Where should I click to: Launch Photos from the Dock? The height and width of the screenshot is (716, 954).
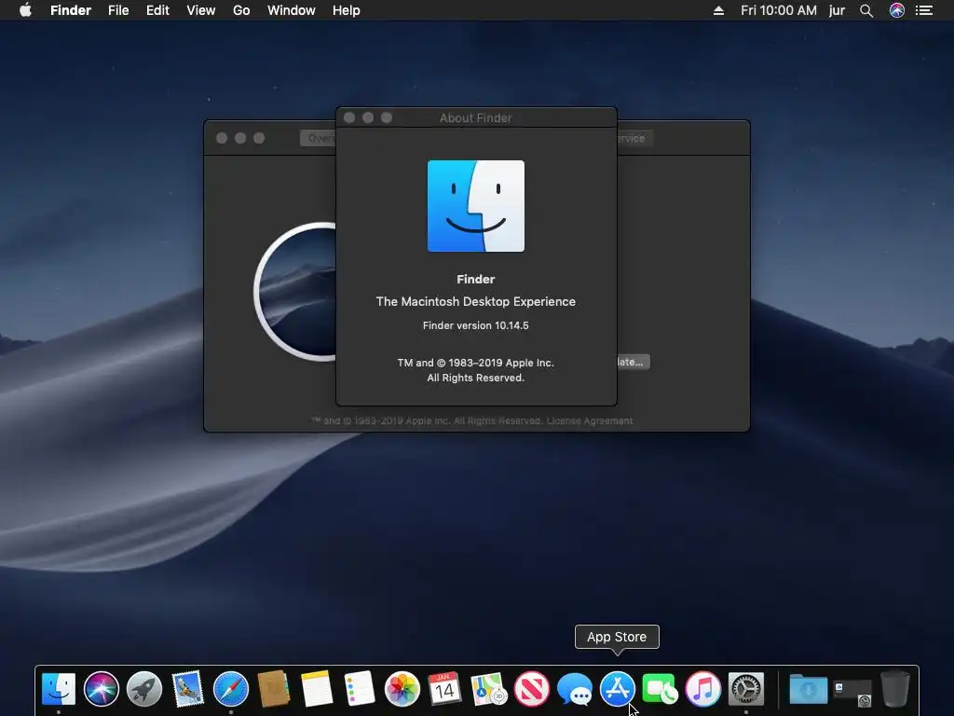point(402,689)
